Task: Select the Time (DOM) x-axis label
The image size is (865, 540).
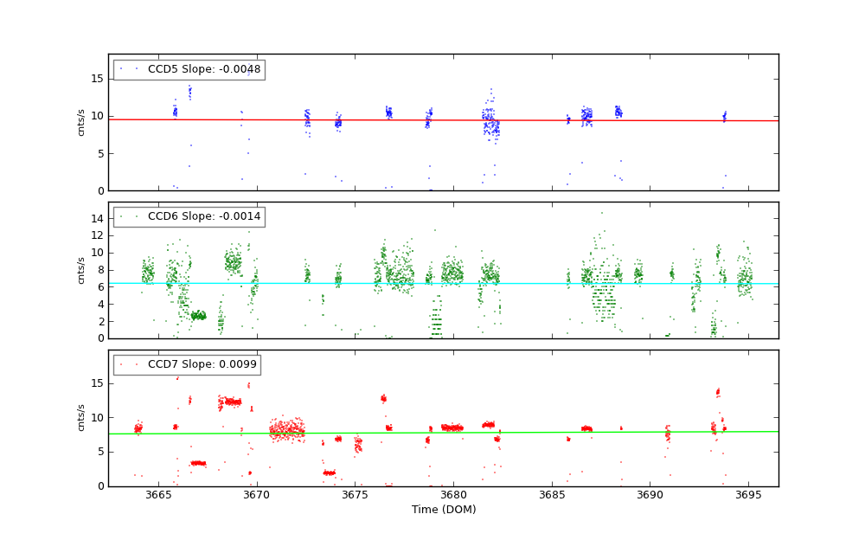Action: click(x=443, y=510)
